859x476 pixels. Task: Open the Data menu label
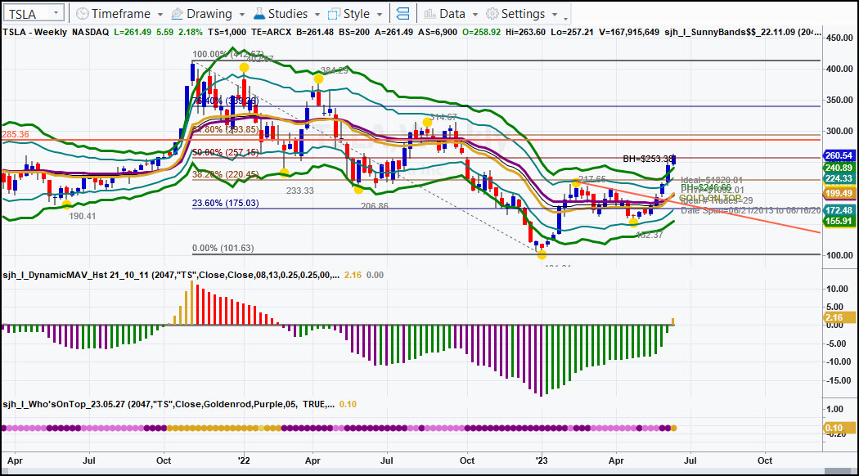click(x=452, y=14)
